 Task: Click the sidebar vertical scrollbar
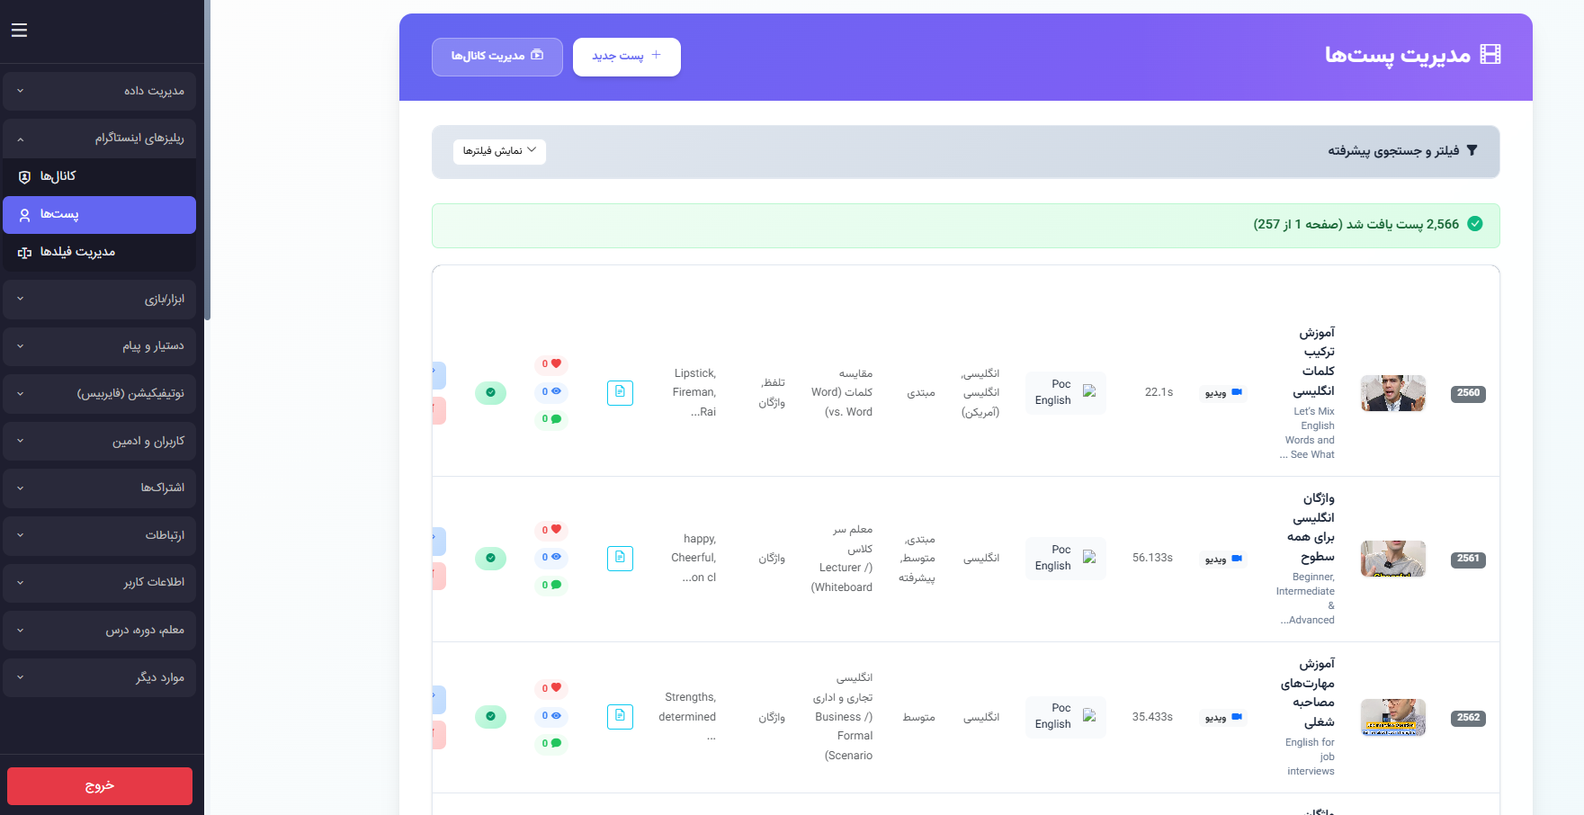[x=207, y=162]
